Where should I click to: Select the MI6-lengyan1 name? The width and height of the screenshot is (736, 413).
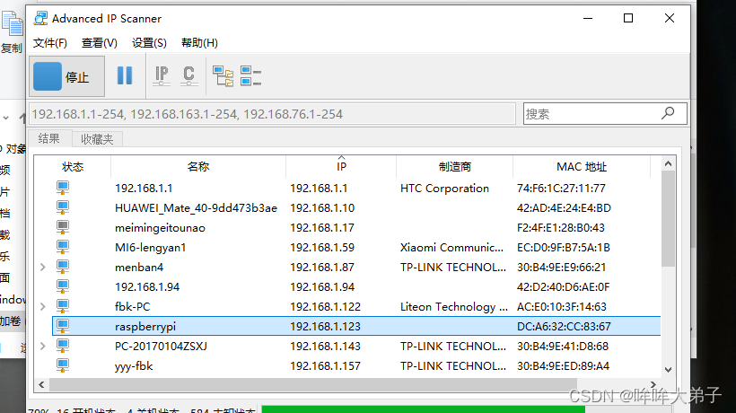pos(150,248)
